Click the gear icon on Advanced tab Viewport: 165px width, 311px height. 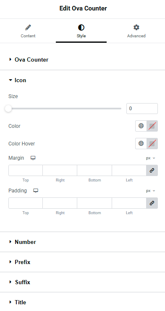click(136, 27)
